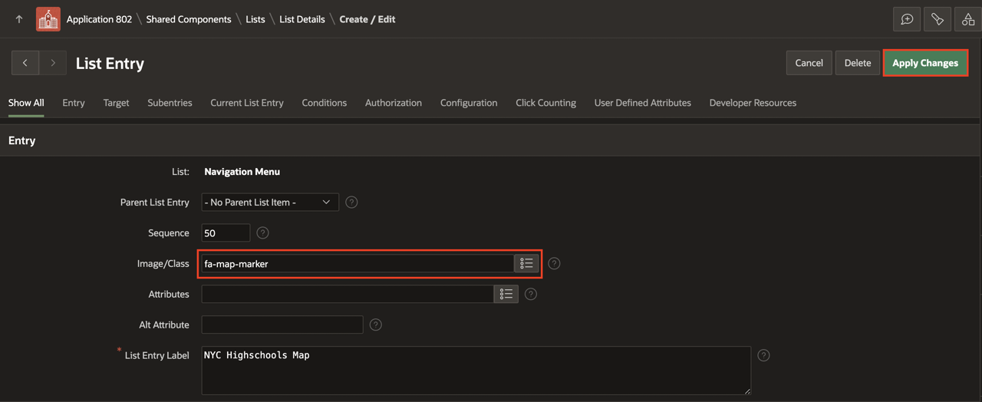The image size is (982, 402).
Task: Switch to the Target tab
Action: click(116, 103)
